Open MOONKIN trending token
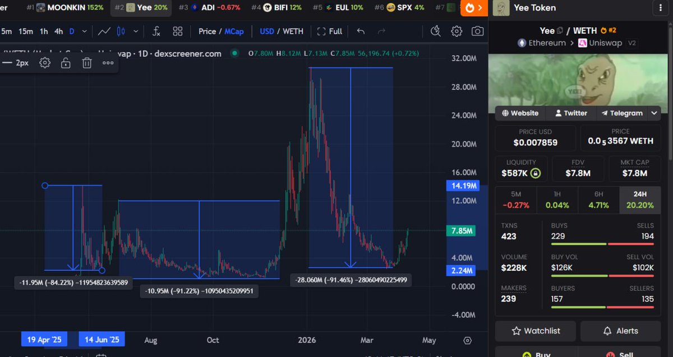The image size is (673, 357). (x=65, y=8)
